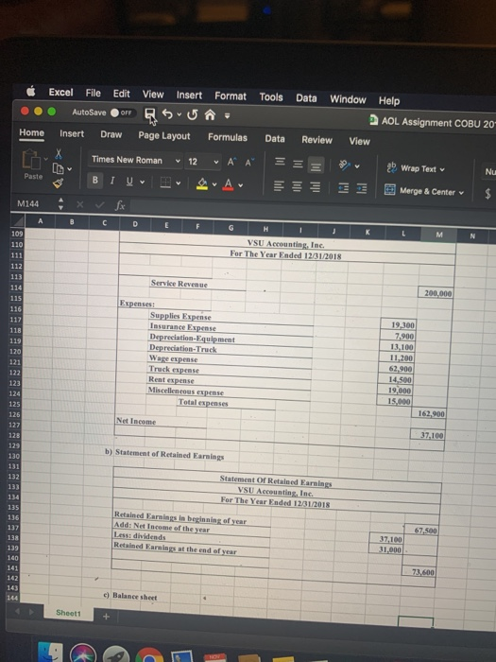Click the Borders icon
The height and width of the screenshot is (662, 496).
[165, 183]
